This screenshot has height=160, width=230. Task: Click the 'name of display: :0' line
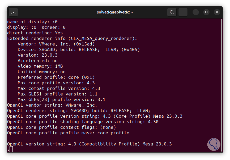point(32,22)
